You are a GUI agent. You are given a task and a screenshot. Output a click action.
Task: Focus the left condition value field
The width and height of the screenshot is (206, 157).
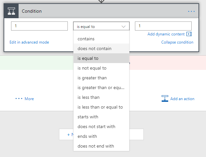(x=39, y=26)
